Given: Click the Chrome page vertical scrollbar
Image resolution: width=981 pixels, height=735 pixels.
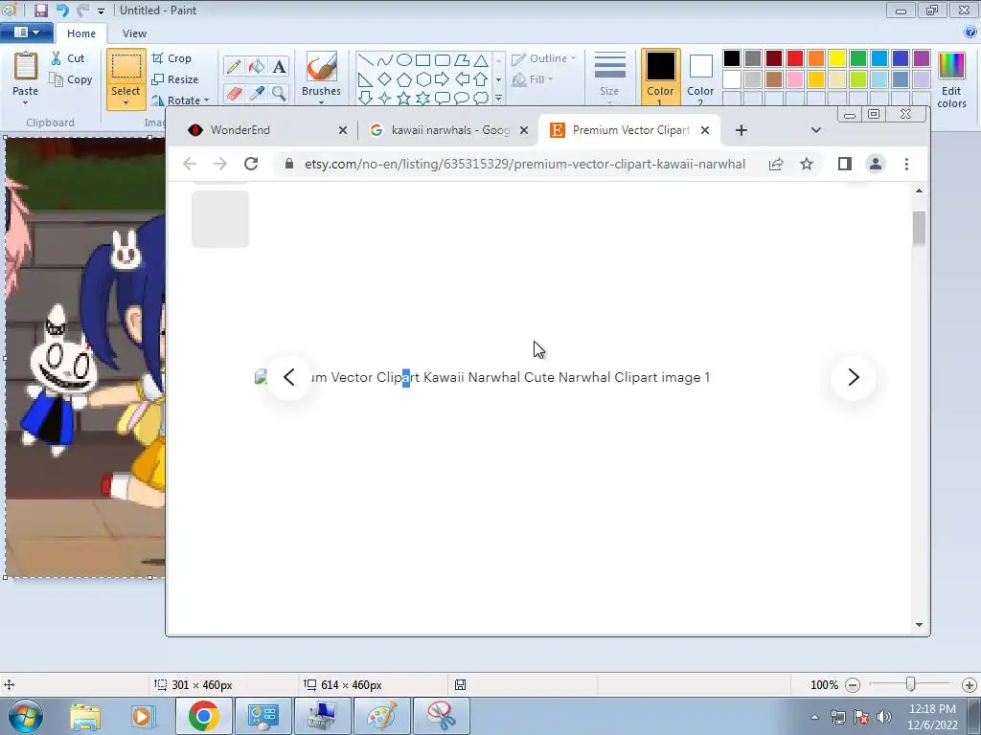Looking at the screenshot, I should click(919, 229).
